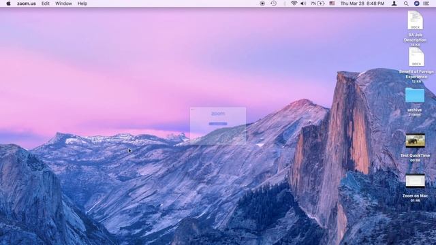Open the US flag input source menu
This screenshot has height=245, width=436.
tap(332, 3)
